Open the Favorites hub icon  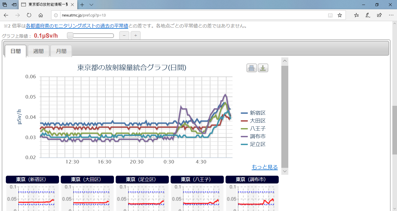click(357, 15)
